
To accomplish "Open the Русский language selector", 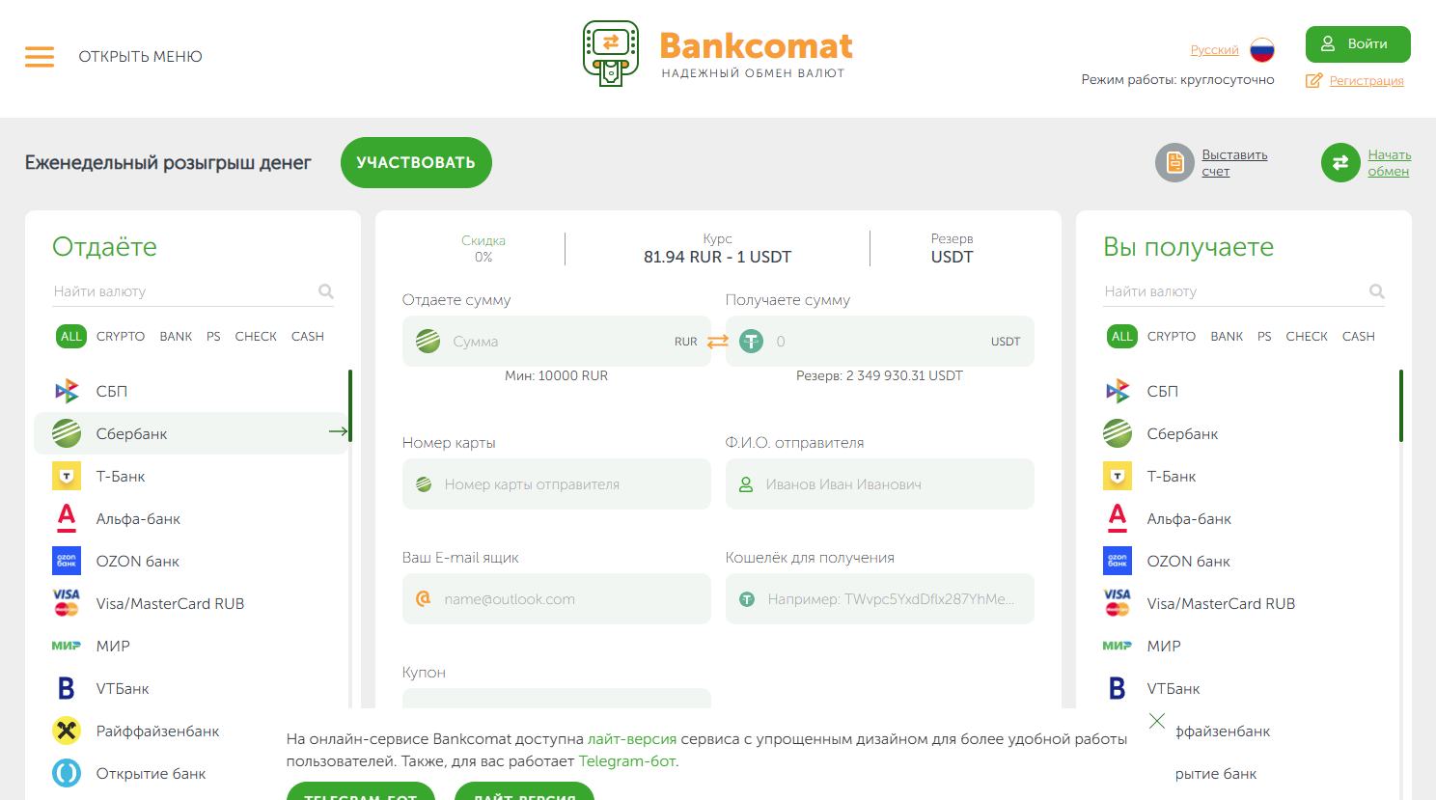I will pyautogui.click(x=1213, y=49).
